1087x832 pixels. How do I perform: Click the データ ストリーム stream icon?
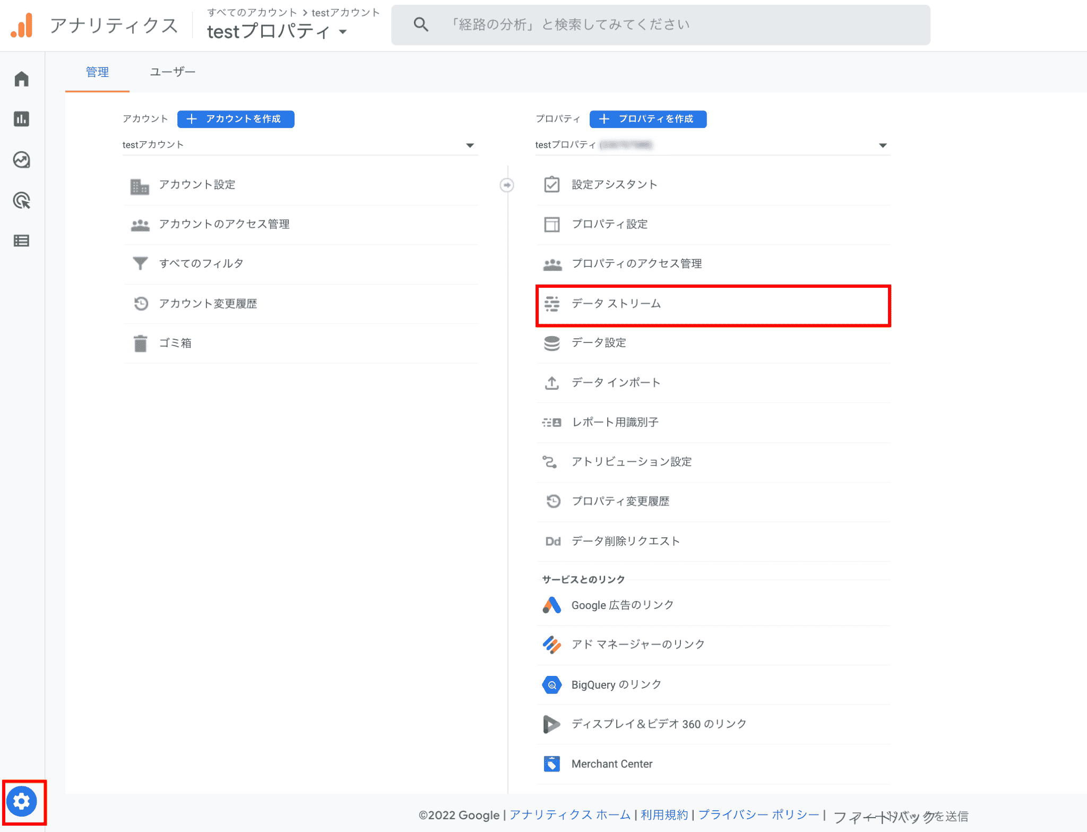(552, 304)
